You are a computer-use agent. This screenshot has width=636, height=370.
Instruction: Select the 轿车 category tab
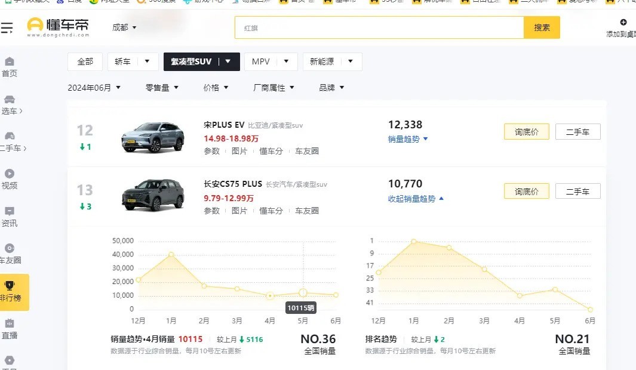coord(122,61)
